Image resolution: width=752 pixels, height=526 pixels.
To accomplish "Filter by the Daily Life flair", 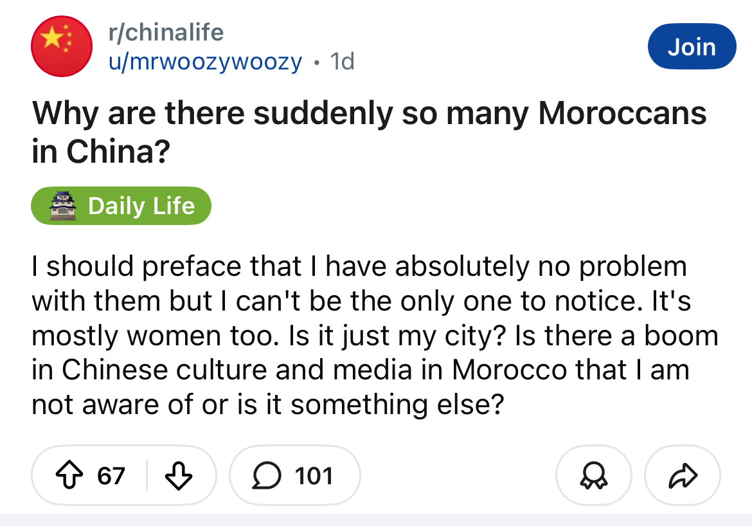I will click(121, 205).
